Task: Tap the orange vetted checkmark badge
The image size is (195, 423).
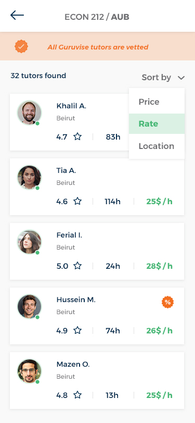Action: [21, 46]
